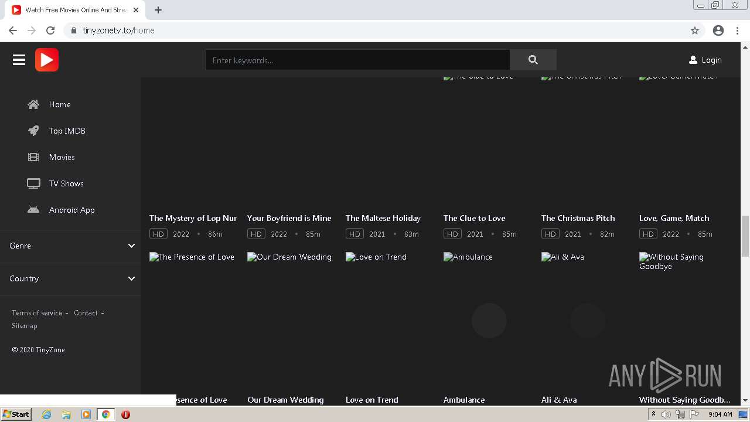The height and width of the screenshot is (422, 750).
Task: Open The Clue to Love title
Action: (x=474, y=218)
